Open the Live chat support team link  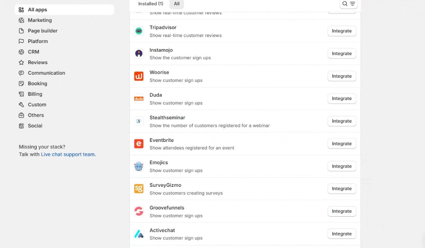coord(68,154)
